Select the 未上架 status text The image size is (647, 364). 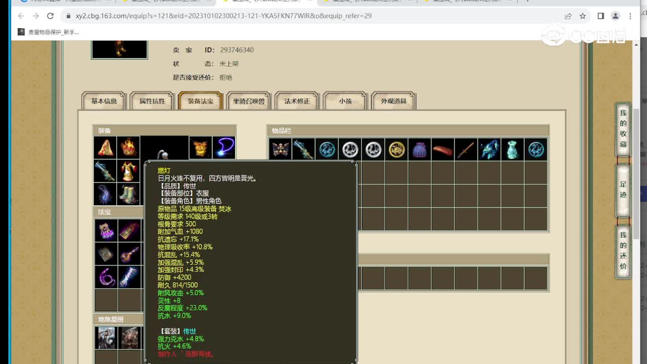tap(229, 64)
